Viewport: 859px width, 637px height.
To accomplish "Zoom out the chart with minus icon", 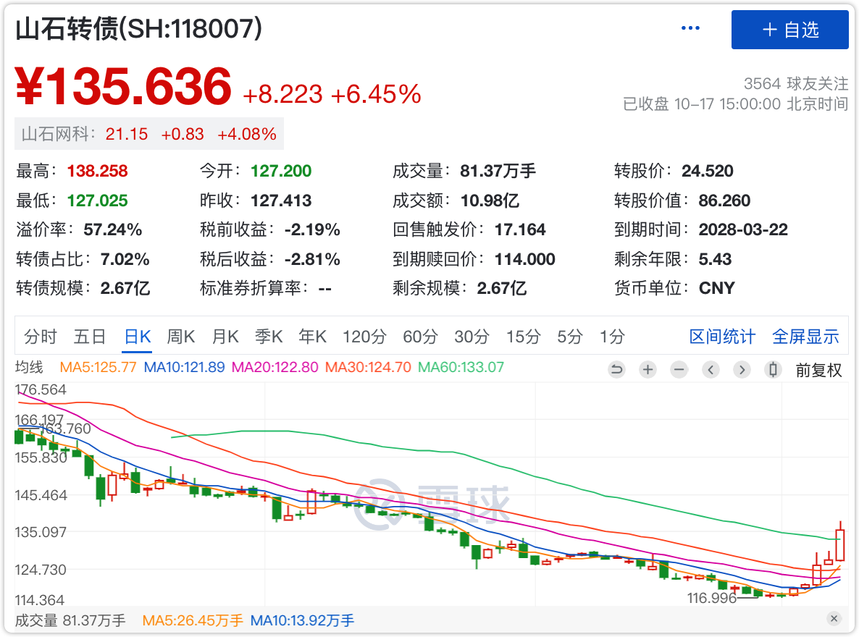I will [x=679, y=370].
